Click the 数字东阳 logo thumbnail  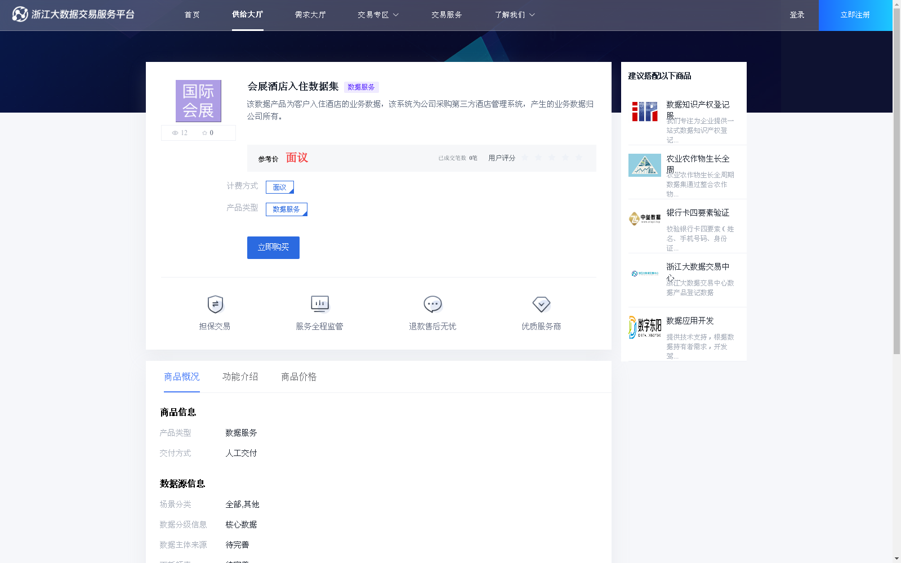[x=645, y=327]
